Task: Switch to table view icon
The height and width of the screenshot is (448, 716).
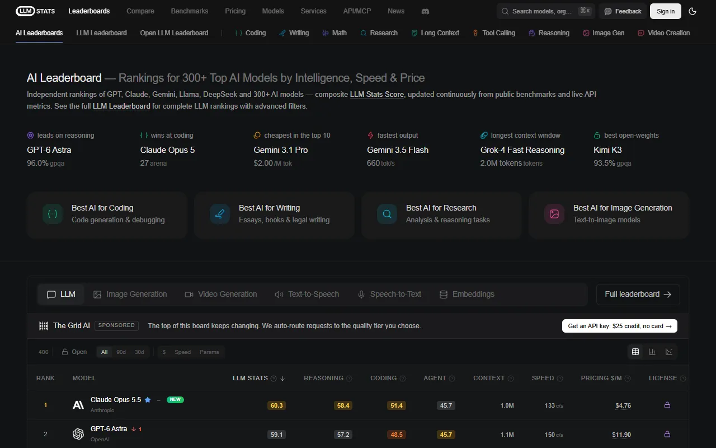Action: [x=635, y=352]
